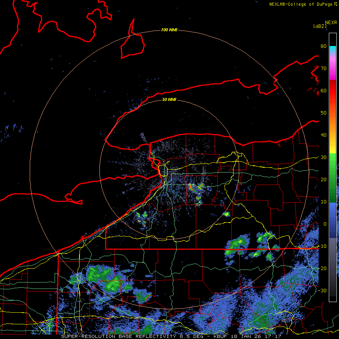Click the 30 value on the dBZ scale

click(324, 157)
